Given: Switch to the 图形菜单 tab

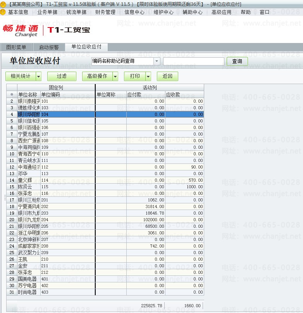Looking at the screenshot, I should (x=16, y=47).
